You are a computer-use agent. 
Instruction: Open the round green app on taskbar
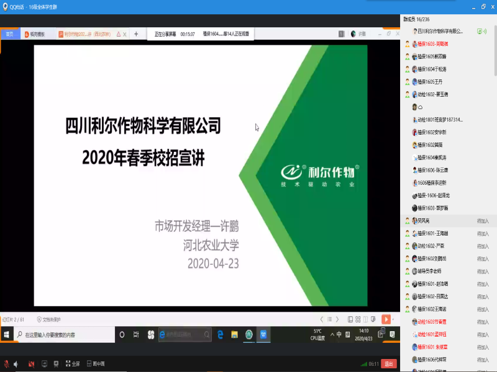(x=249, y=335)
